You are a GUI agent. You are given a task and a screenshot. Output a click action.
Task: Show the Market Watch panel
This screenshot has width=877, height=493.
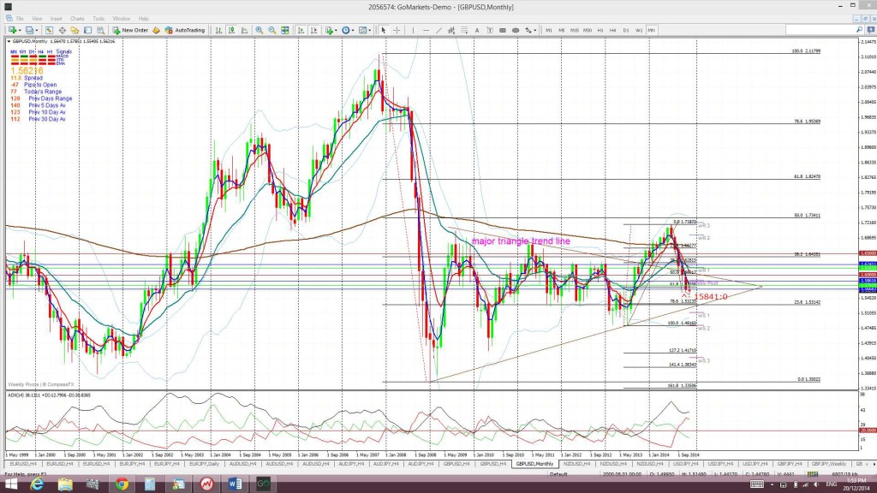[49, 30]
